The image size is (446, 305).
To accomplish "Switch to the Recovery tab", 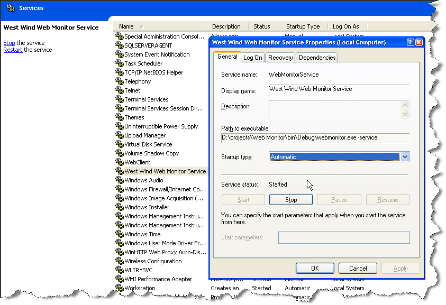I will tap(280, 57).
